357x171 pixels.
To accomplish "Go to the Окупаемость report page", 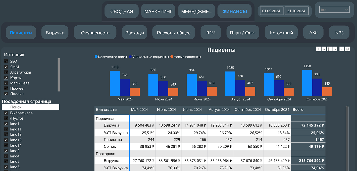I will pos(95,33).
